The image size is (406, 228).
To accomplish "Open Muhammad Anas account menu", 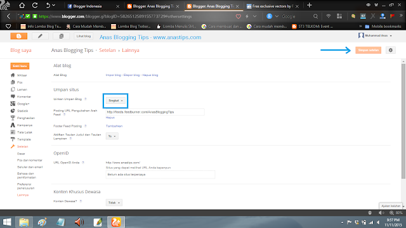I will click(375, 35).
